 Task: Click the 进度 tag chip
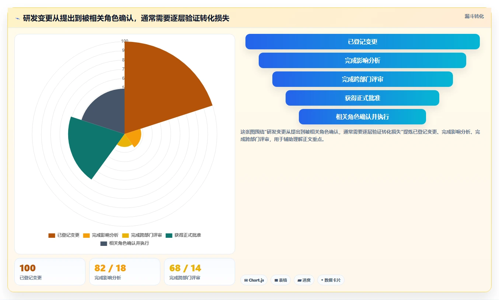(304, 280)
